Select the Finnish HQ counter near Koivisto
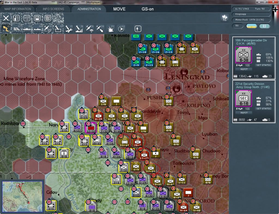This screenshot has width=279, height=214. pos(136,36)
